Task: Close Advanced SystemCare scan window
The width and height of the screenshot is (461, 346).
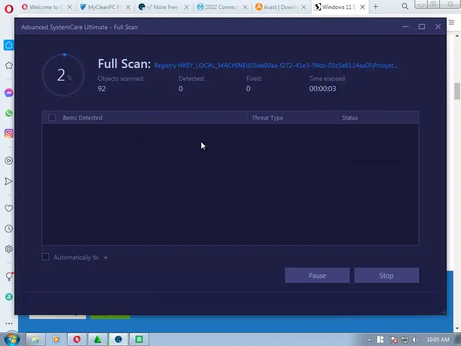Action: pyautogui.click(x=438, y=27)
